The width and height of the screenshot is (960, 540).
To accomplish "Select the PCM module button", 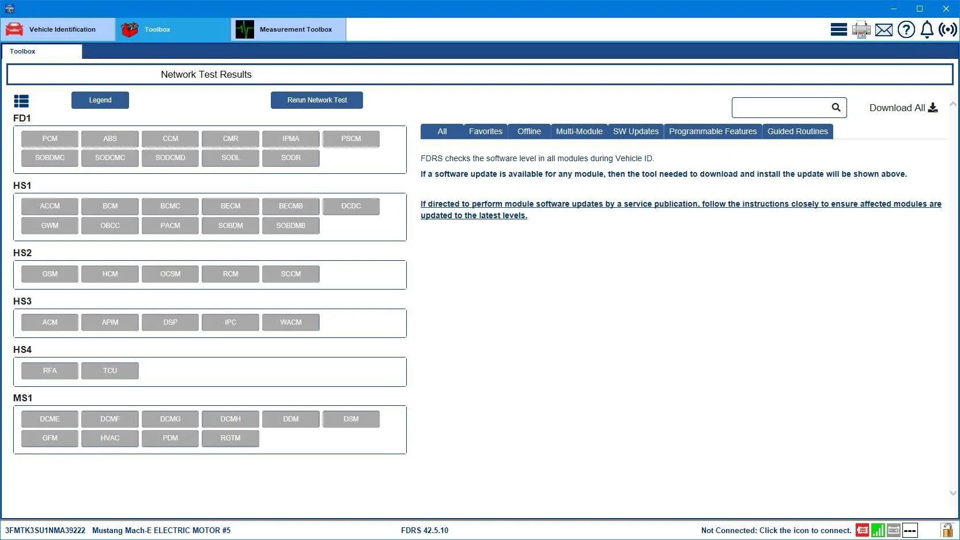I will [50, 139].
